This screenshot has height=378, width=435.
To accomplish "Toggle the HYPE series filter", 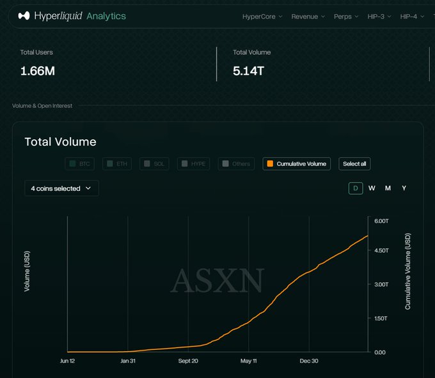I will pos(193,163).
